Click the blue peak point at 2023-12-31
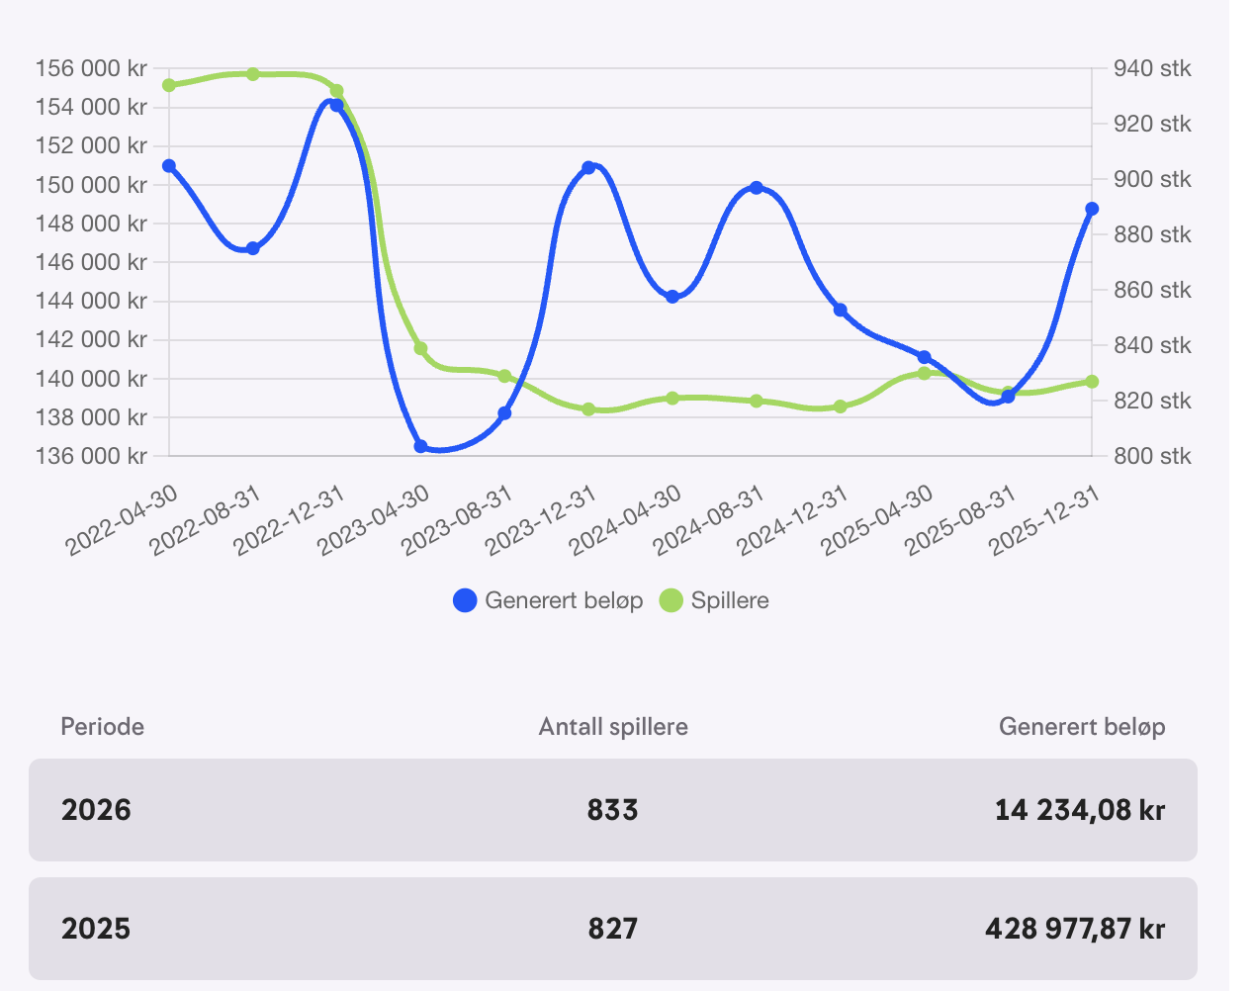1253x991 pixels. click(588, 168)
